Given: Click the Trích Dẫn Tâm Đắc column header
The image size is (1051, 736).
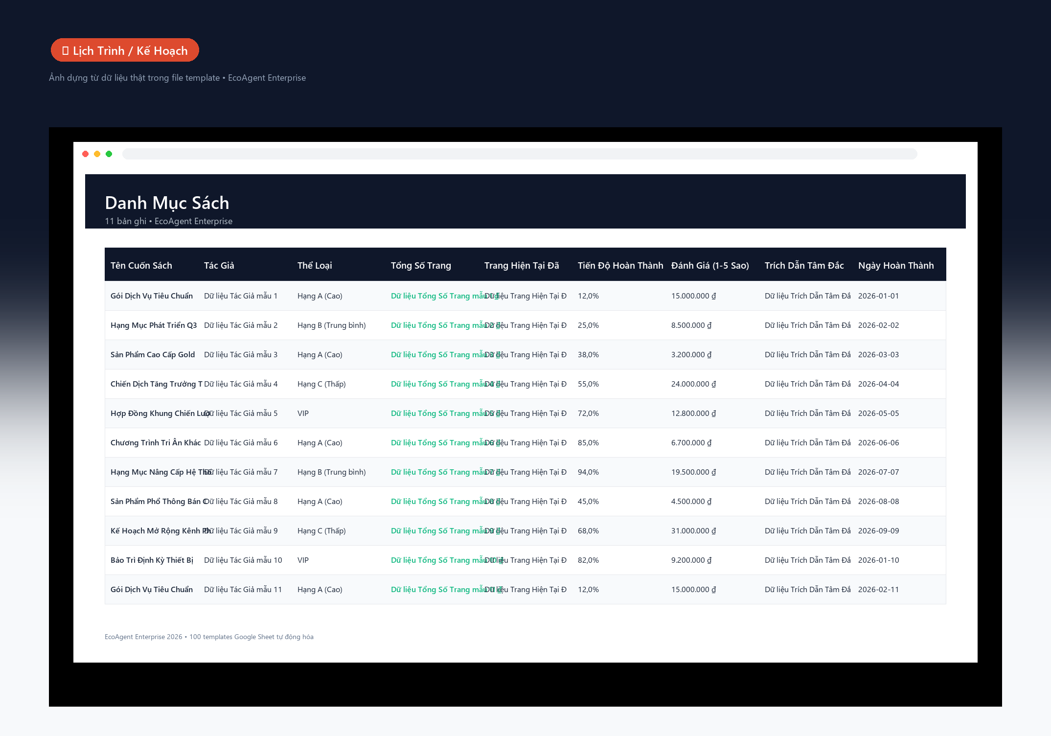Looking at the screenshot, I should 804,265.
